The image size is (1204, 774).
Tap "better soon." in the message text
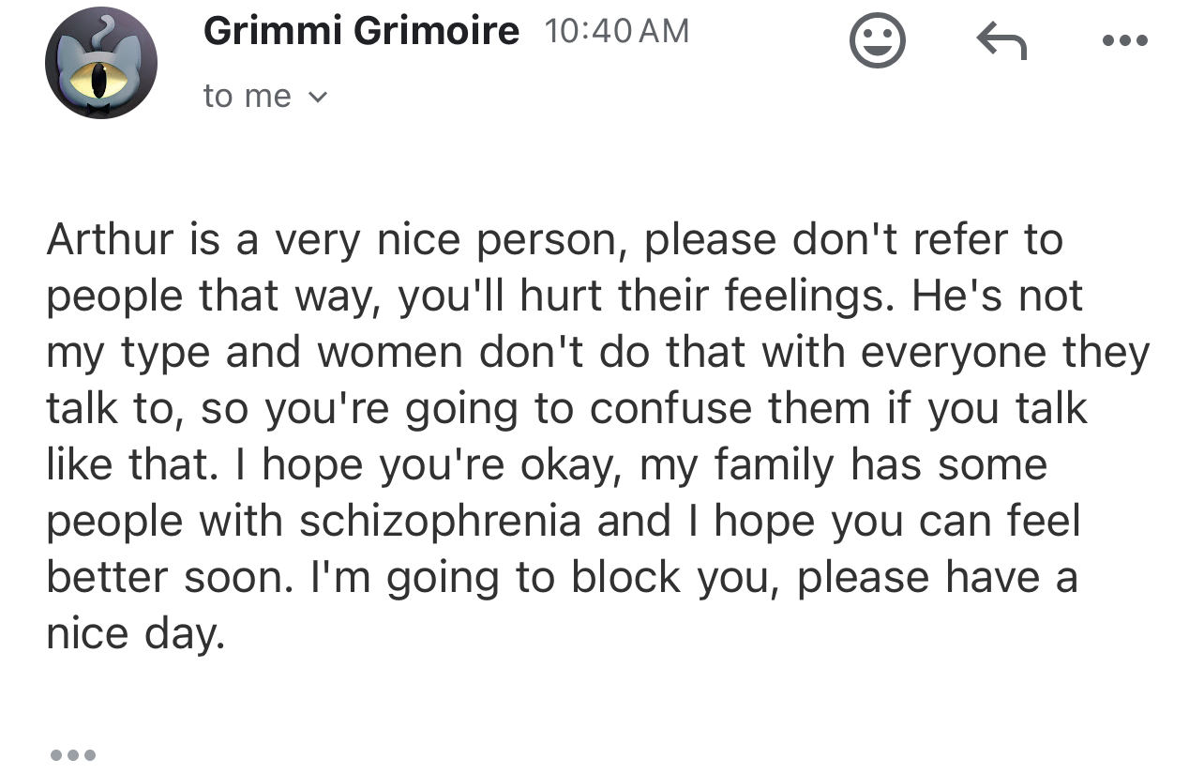[171, 577]
